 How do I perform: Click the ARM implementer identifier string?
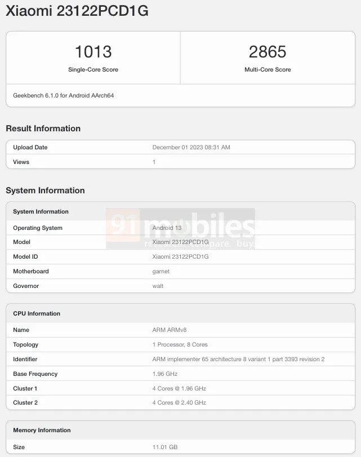click(x=238, y=360)
